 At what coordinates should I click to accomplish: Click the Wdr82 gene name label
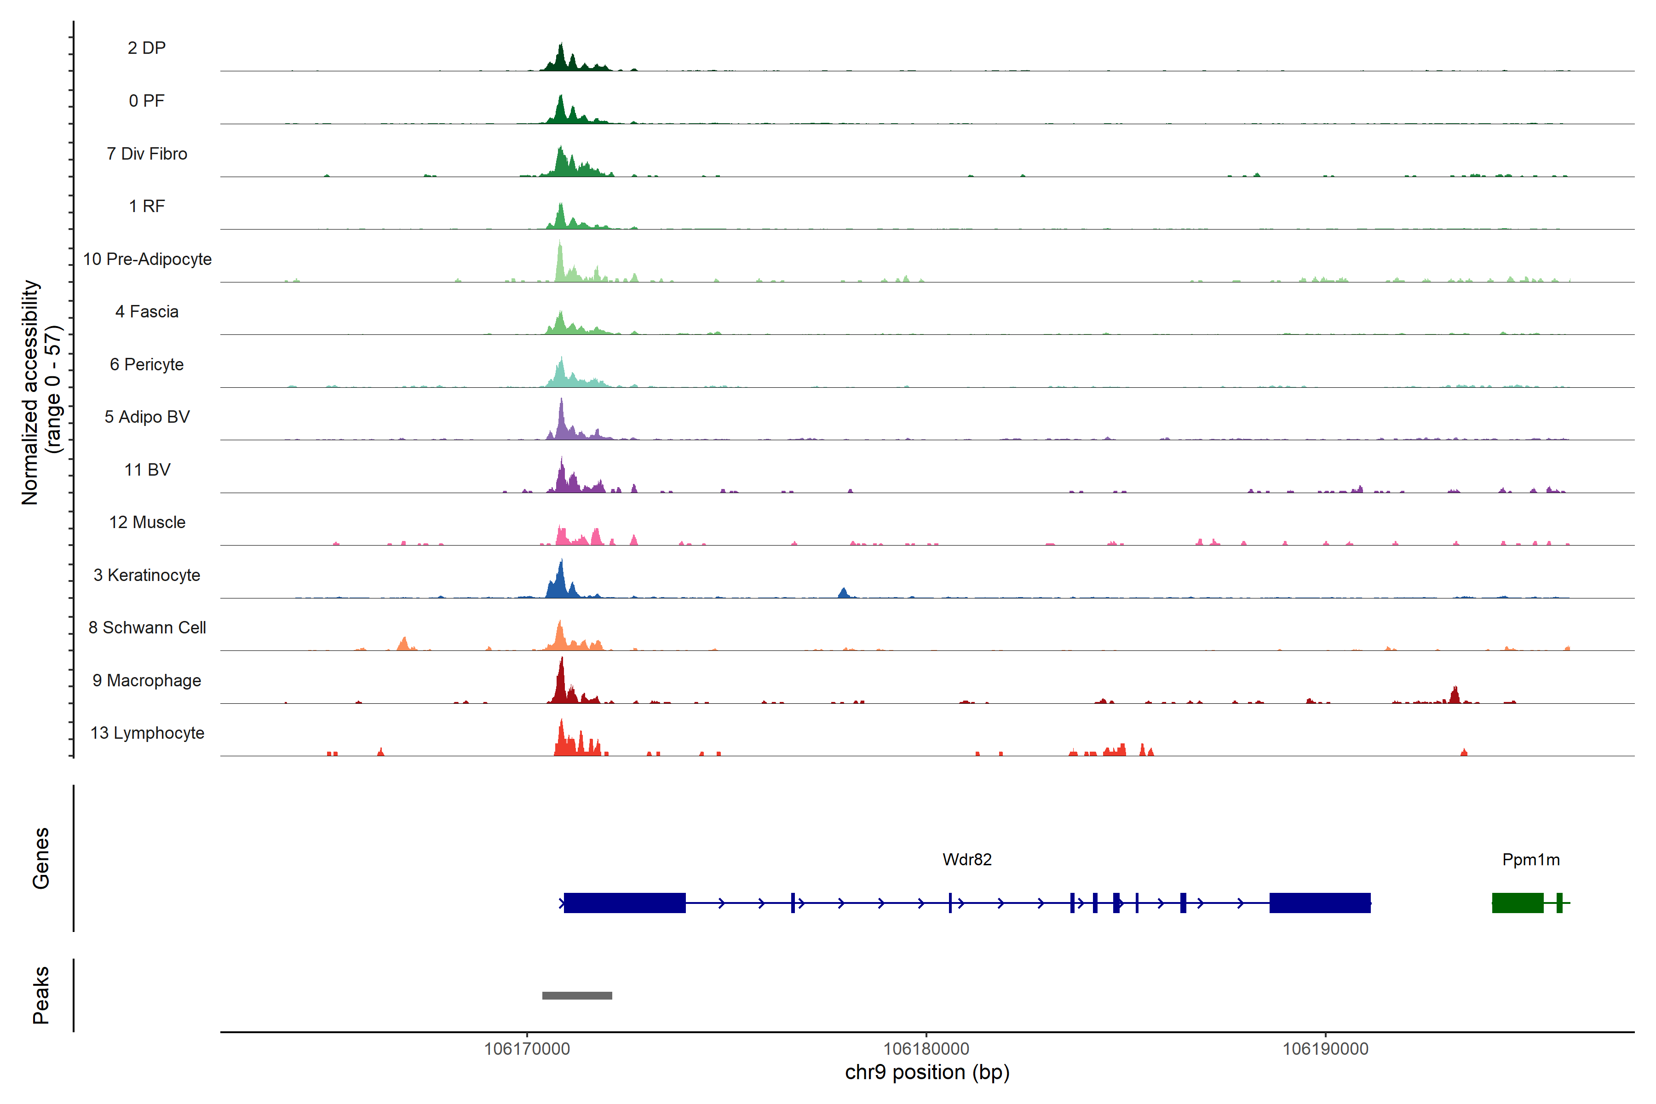coord(967,860)
